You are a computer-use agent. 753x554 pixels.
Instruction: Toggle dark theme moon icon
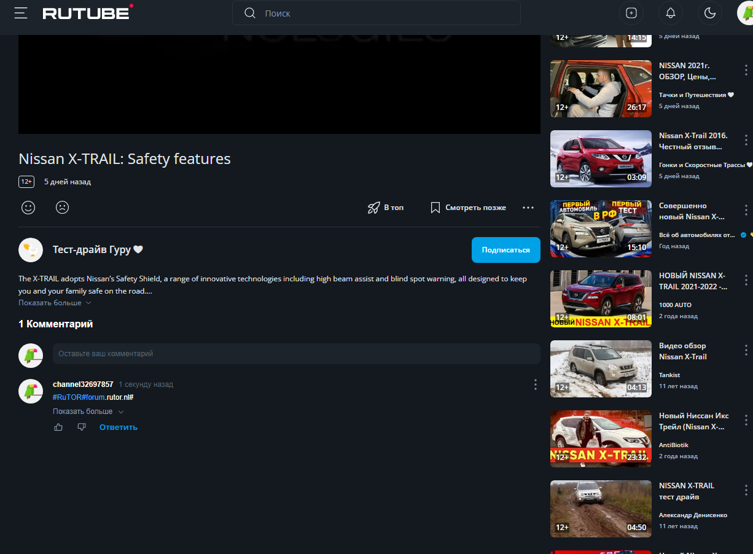[x=710, y=13]
